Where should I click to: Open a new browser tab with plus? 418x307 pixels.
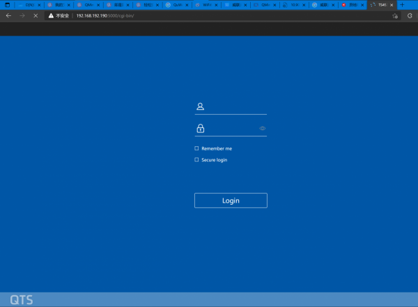(x=402, y=4)
